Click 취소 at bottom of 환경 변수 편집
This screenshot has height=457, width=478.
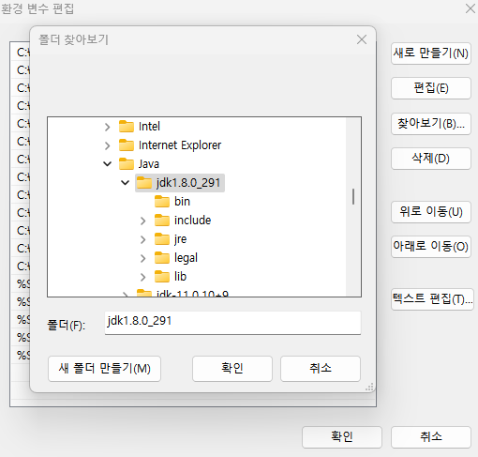point(431,437)
